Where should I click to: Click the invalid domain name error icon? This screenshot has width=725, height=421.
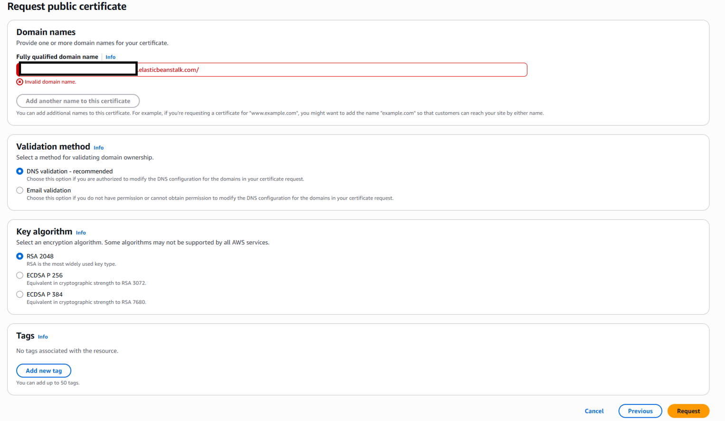19,82
